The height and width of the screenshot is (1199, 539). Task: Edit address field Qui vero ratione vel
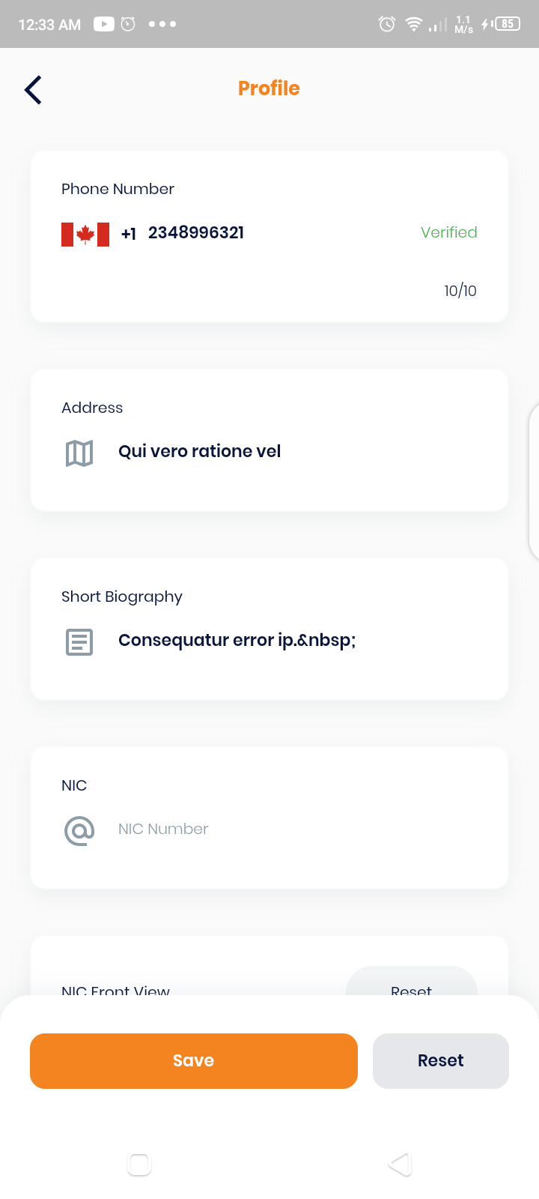click(200, 451)
